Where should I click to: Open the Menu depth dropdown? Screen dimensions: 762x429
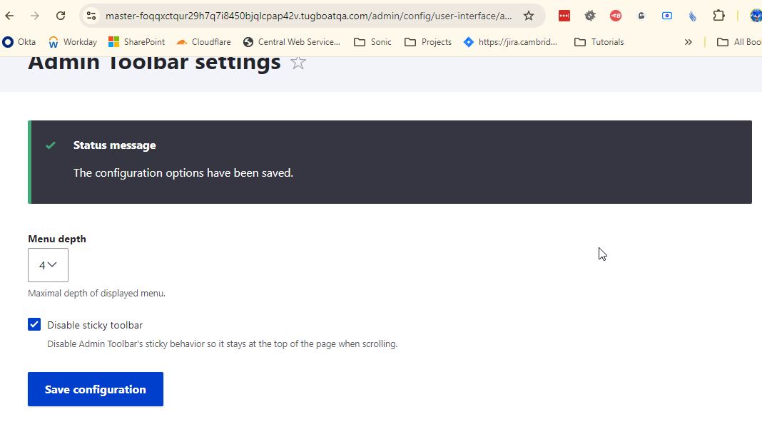[48, 265]
